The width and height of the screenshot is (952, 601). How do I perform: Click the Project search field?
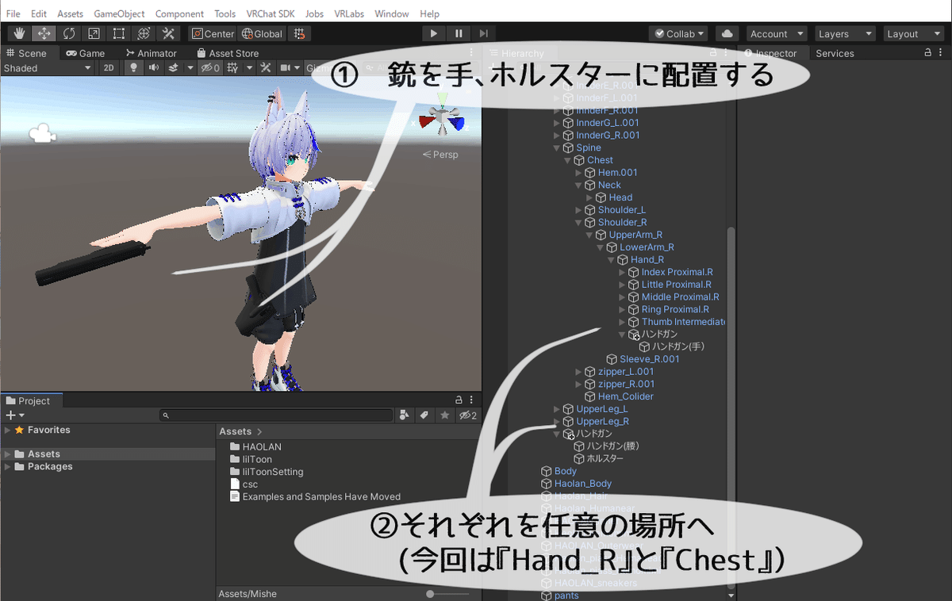[276, 415]
